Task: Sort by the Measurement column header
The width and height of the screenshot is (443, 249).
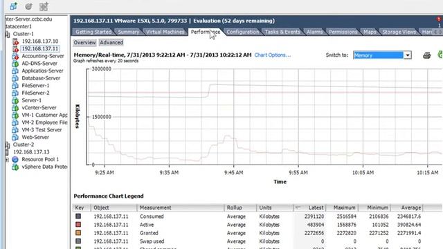Action: tap(181, 207)
